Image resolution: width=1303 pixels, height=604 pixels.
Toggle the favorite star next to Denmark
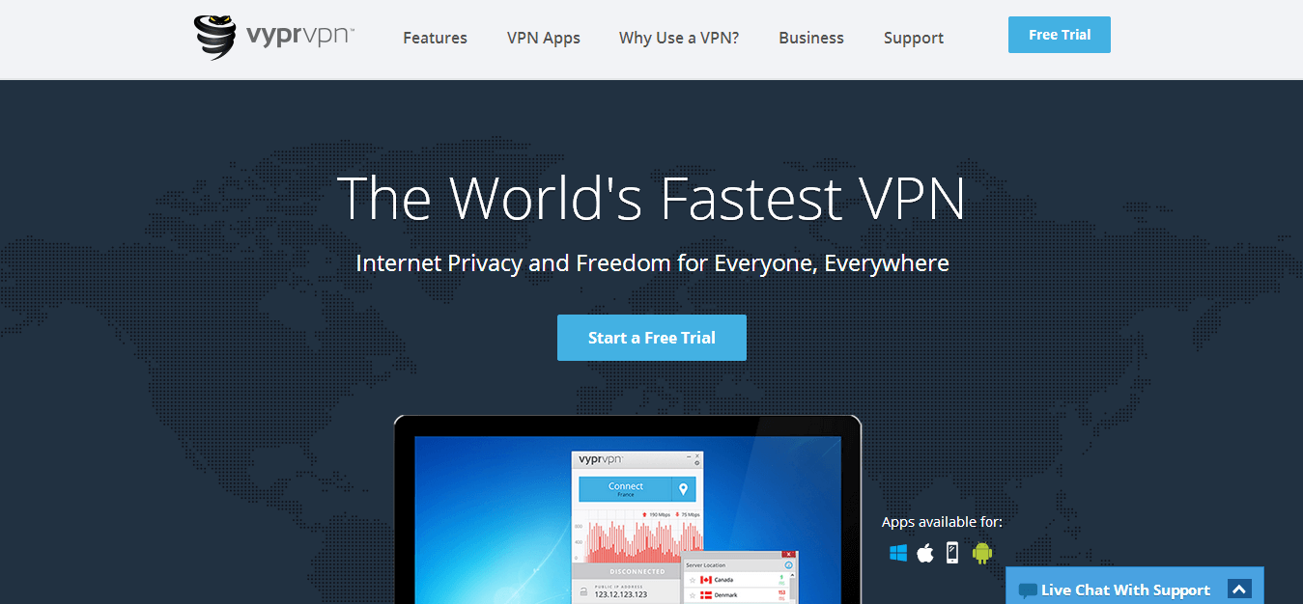(693, 595)
